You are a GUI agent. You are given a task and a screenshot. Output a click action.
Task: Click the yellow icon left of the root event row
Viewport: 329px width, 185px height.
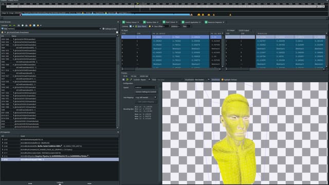click(x=2, y=32)
